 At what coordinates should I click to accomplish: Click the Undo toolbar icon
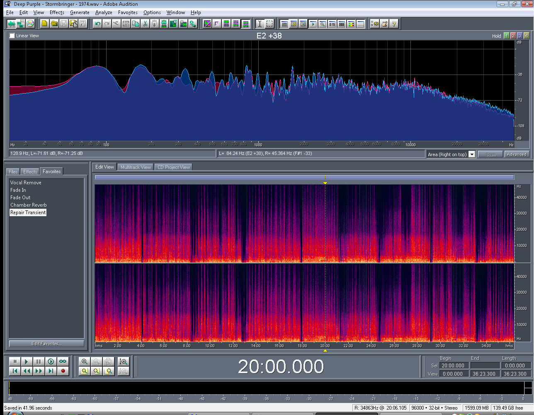(x=97, y=24)
